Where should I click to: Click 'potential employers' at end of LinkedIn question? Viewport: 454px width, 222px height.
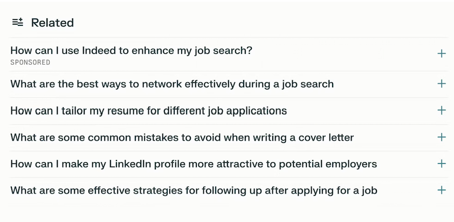click(x=328, y=164)
